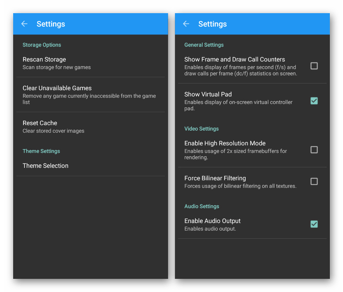Click the Video Settings section header

click(x=202, y=129)
